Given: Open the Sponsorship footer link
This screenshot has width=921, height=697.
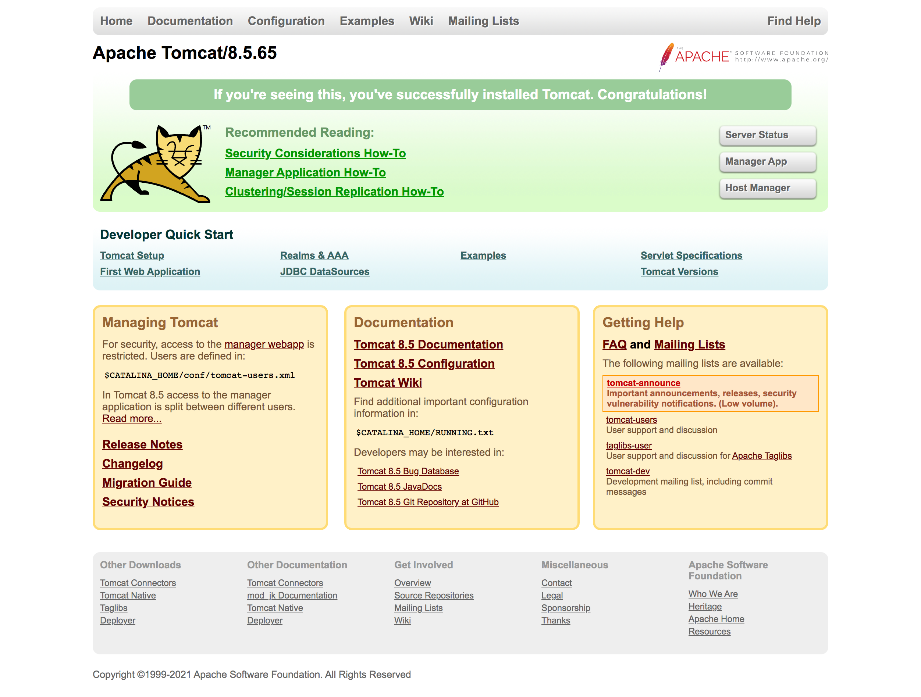Looking at the screenshot, I should pos(565,608).
